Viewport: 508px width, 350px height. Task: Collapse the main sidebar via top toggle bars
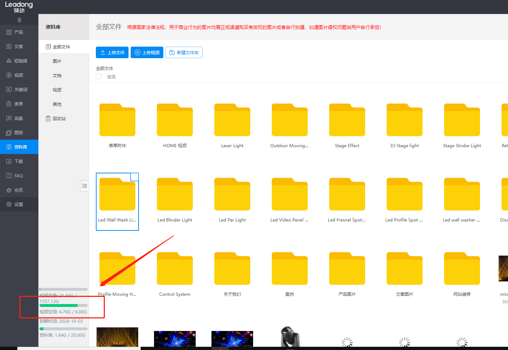tap(19, 20)
